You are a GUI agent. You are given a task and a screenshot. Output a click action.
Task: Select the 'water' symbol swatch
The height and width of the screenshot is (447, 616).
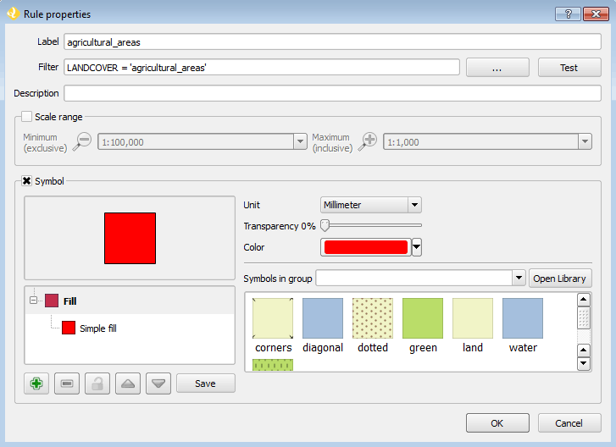[x=523, y=318]
